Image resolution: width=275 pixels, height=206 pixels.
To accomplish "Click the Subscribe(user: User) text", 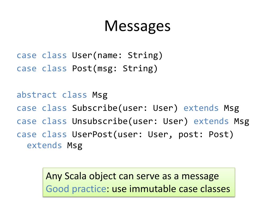I will point(125,108).
